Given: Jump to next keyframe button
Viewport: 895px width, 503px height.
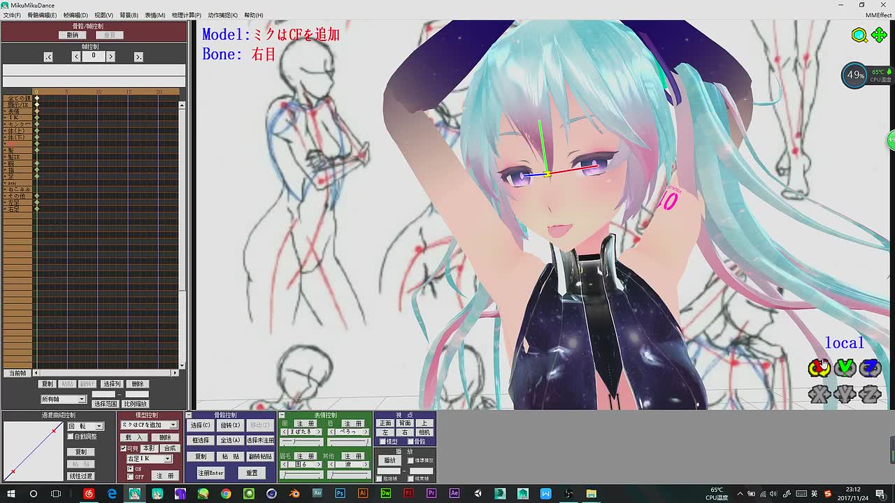Looking at the screenshot, I should [x=138, y=57].
